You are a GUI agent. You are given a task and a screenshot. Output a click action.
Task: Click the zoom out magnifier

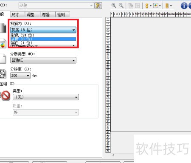121,6
